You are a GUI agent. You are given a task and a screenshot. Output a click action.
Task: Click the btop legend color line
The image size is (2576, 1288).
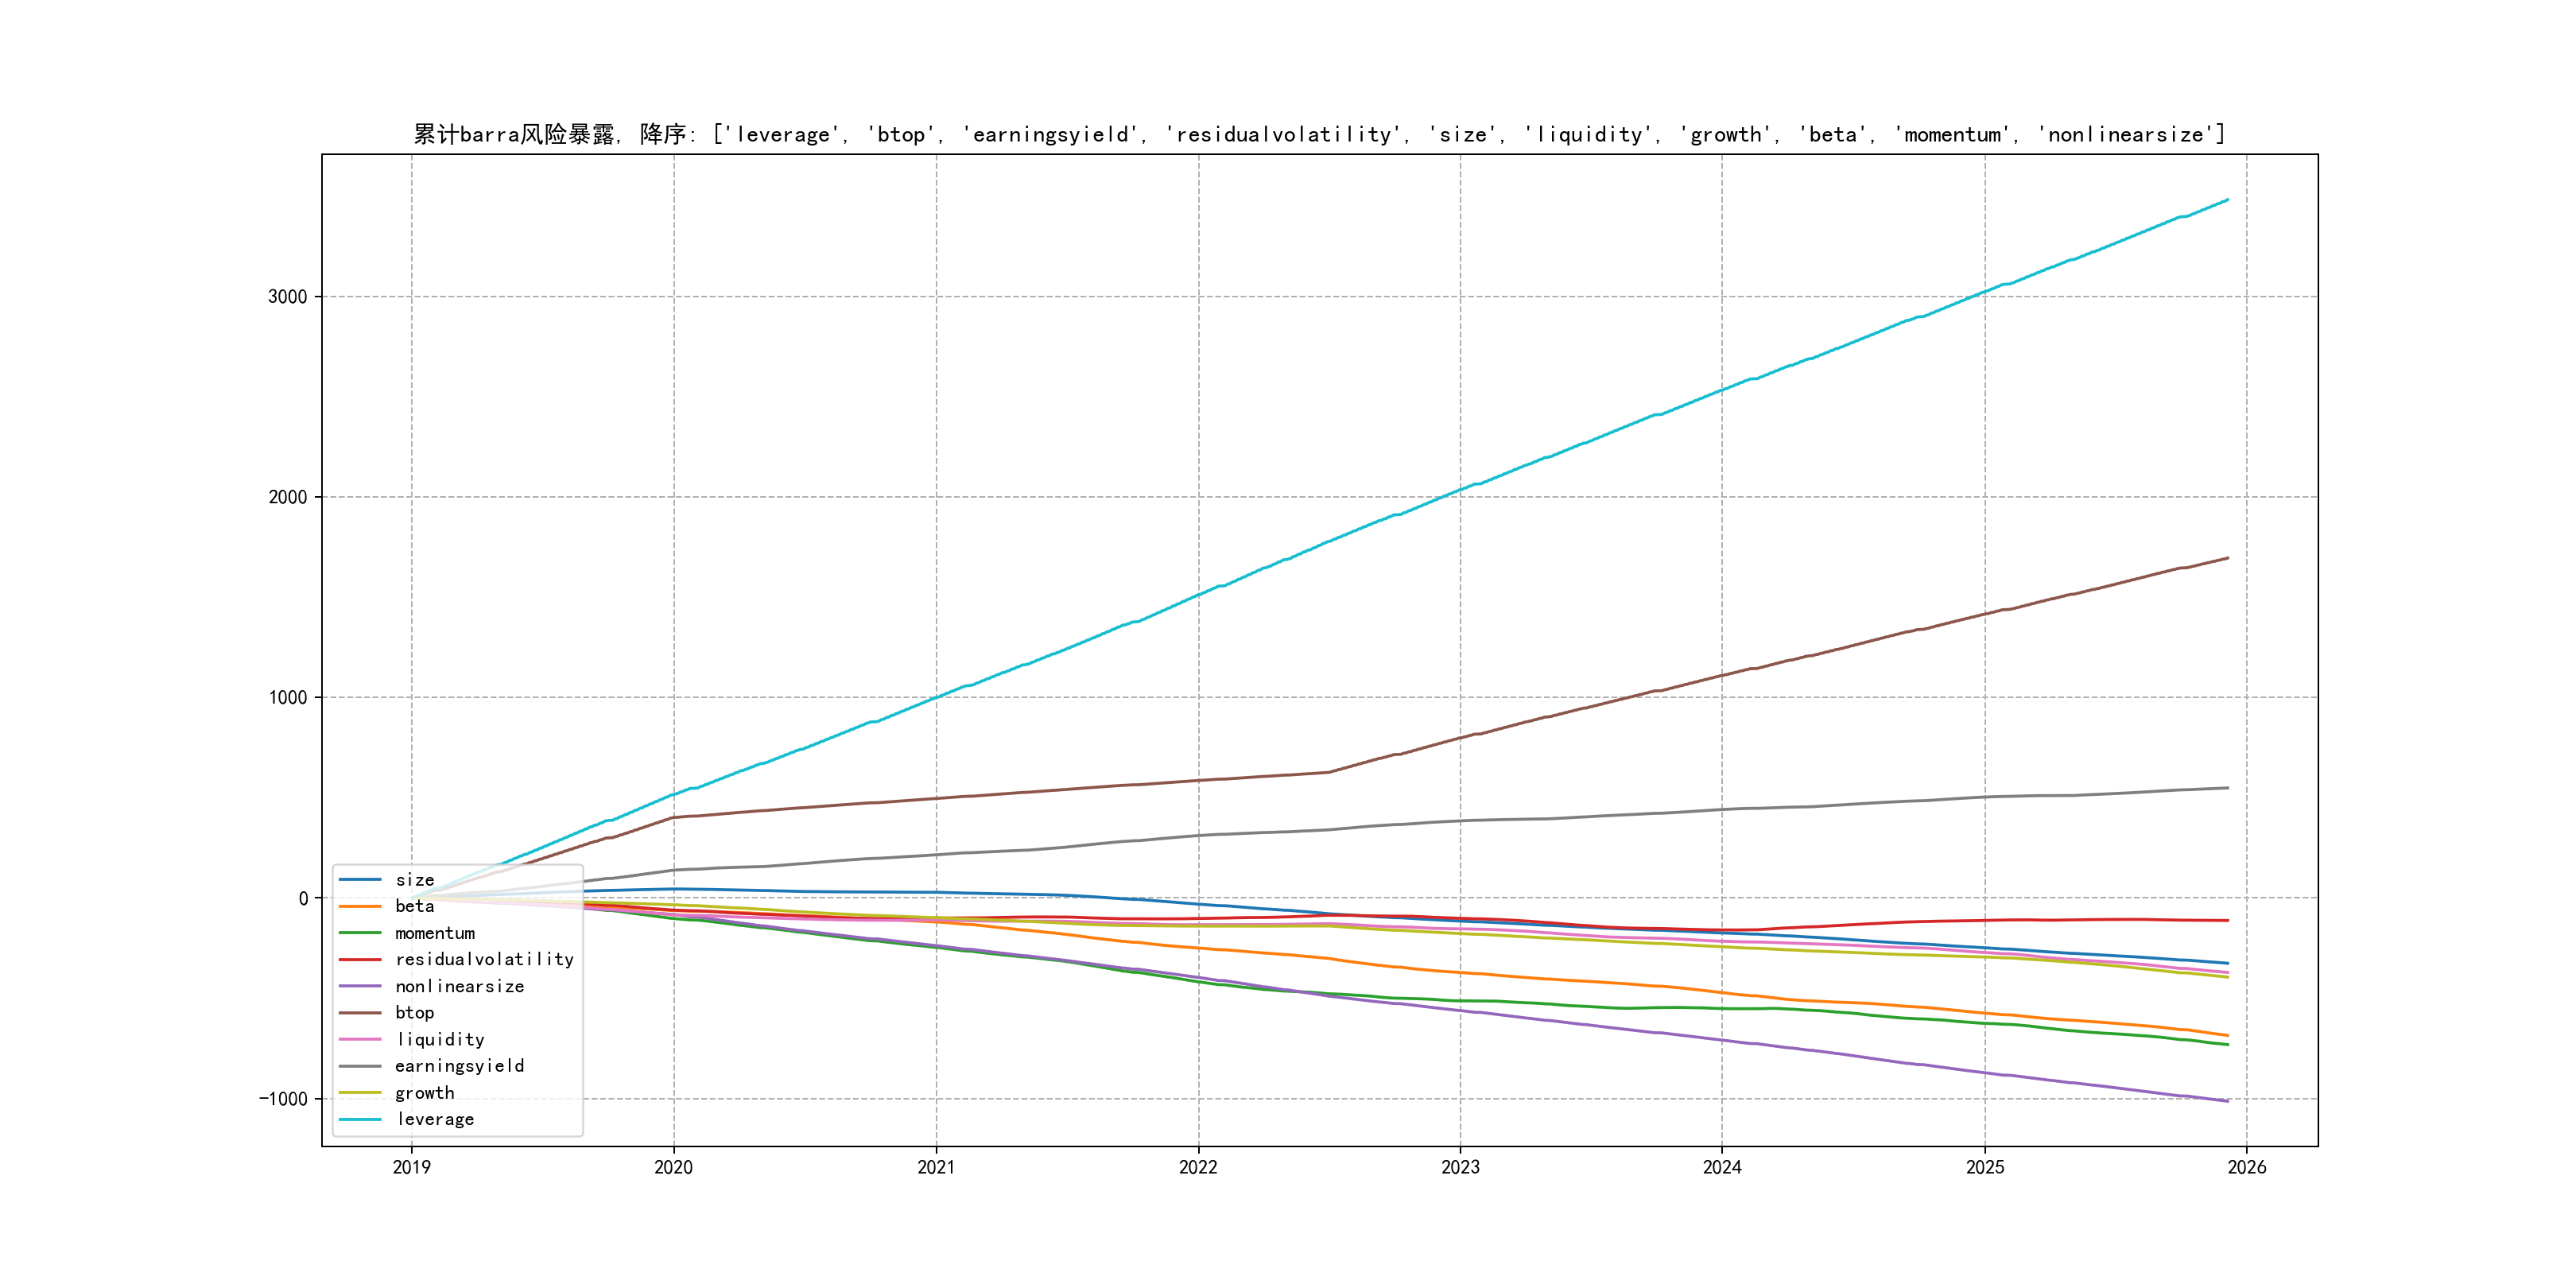pos(360,1013)
